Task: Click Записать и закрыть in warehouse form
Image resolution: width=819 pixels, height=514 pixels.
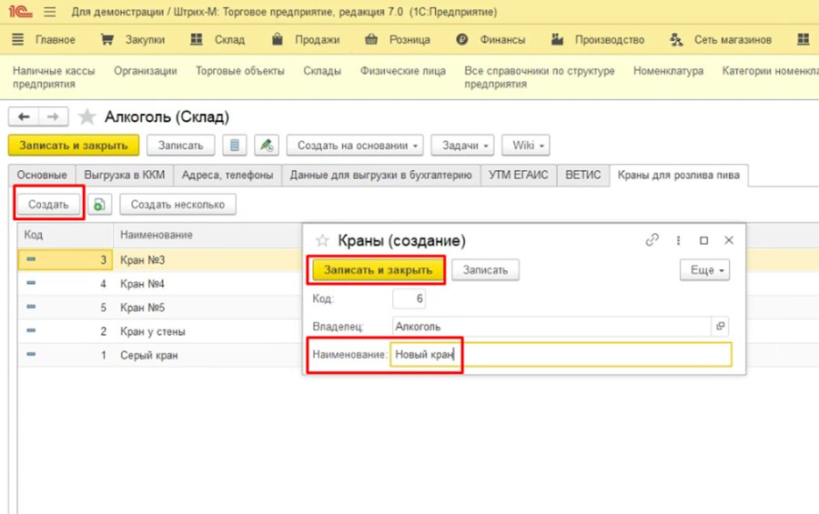Action: tap(73, 146)
